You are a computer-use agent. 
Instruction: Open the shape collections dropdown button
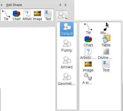point(62,15)
